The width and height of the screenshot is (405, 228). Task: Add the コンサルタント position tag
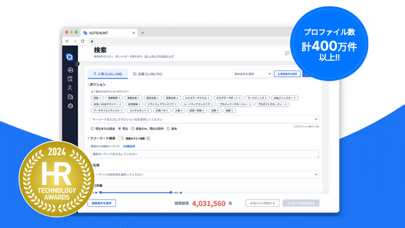pyautogui.click(x=139, y=110)
